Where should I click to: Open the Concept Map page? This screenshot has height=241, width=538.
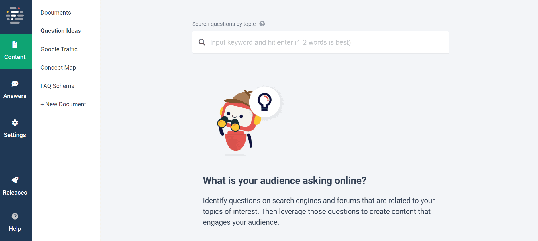[x=58, y=68]
